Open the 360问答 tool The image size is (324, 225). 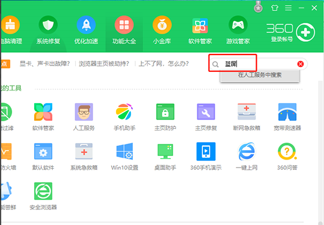287,157
